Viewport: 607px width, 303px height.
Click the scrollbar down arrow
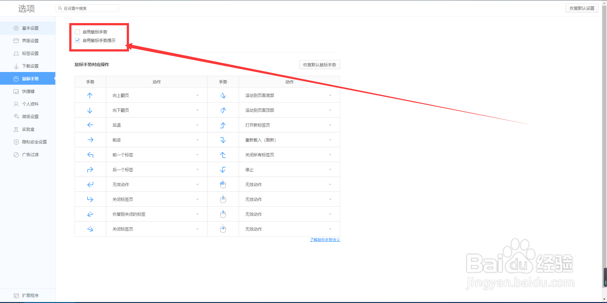604,300
